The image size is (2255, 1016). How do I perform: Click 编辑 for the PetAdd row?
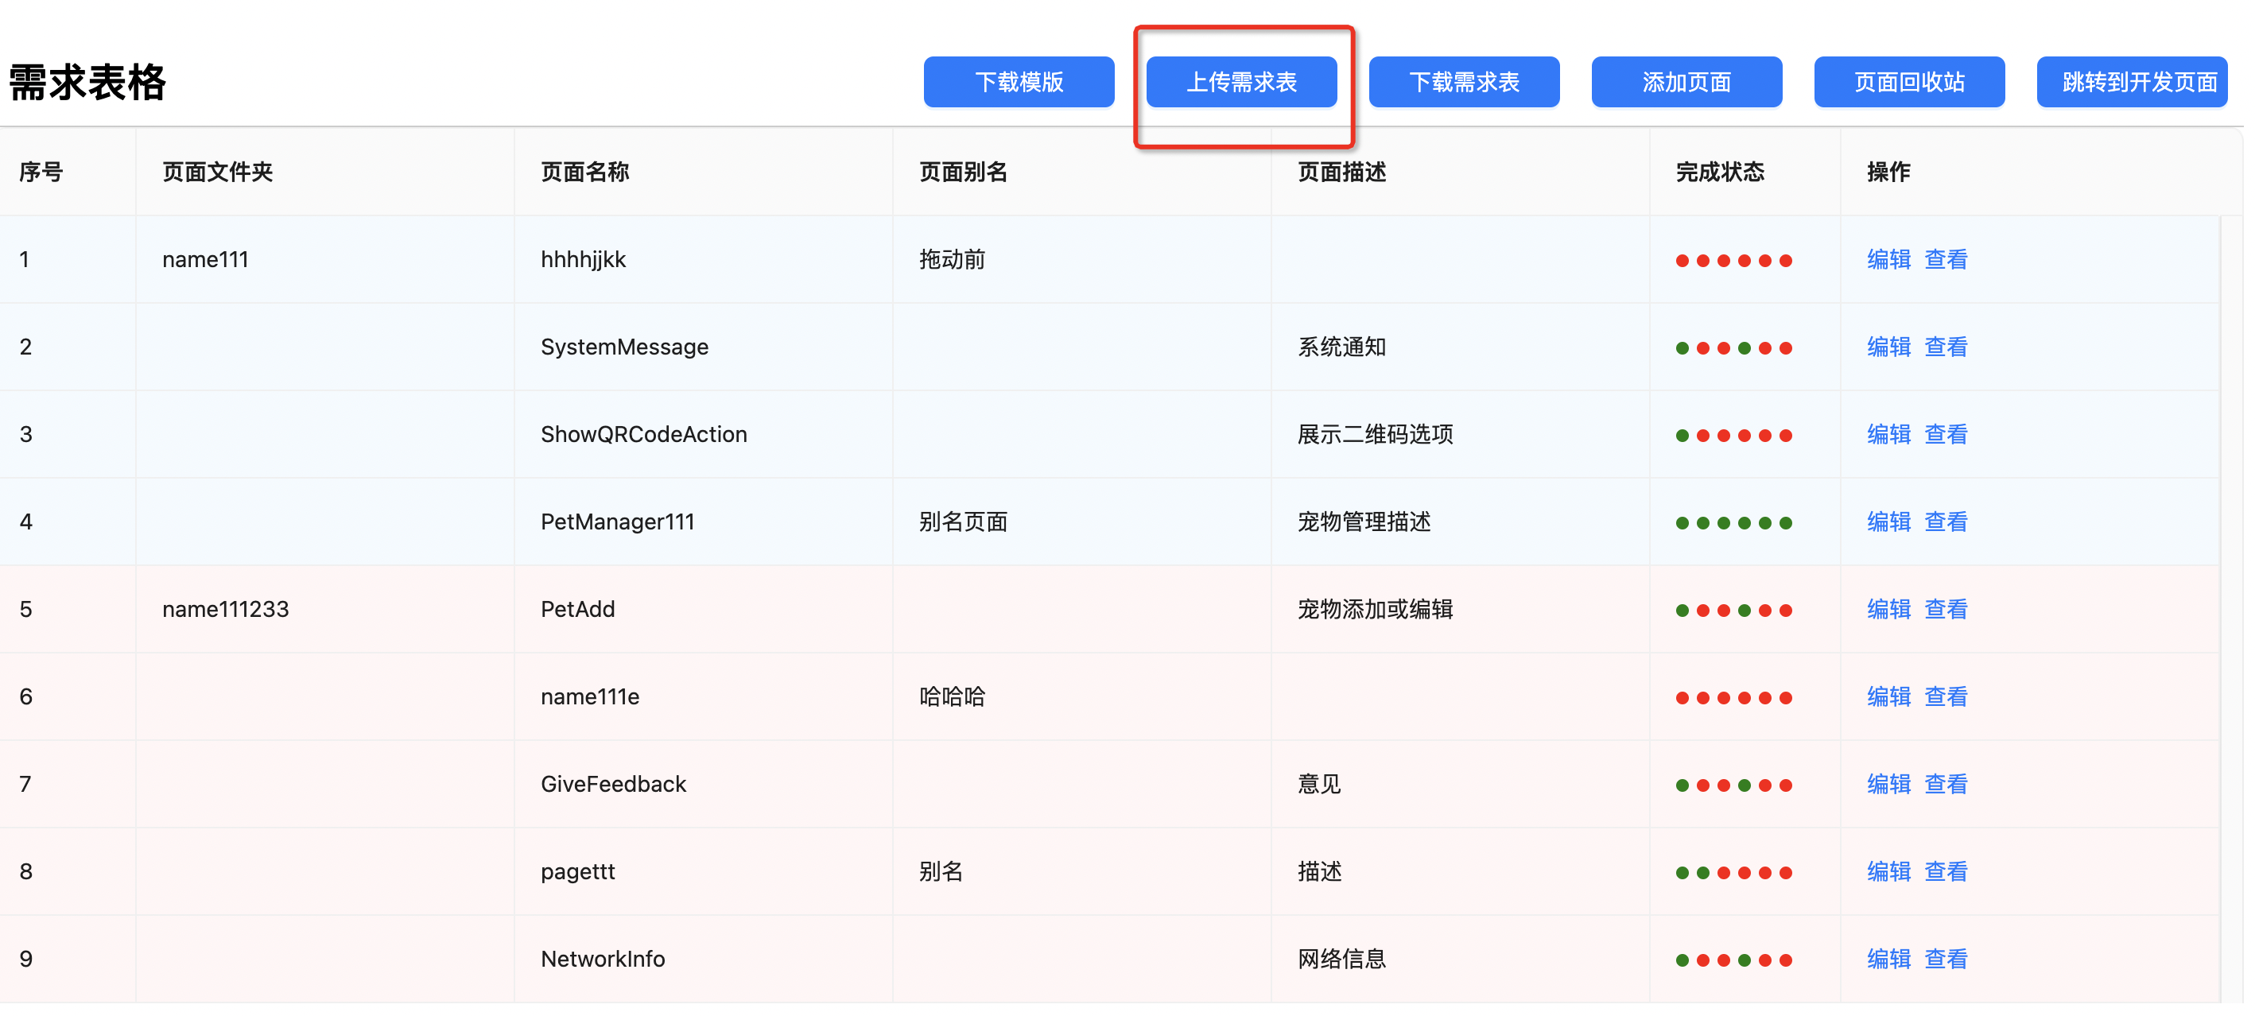point(1888,610)
